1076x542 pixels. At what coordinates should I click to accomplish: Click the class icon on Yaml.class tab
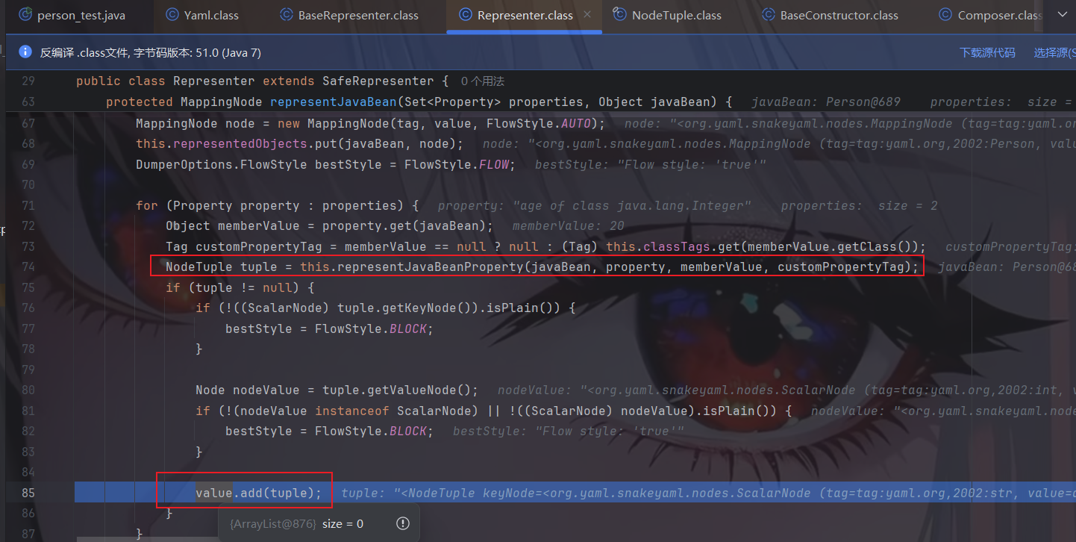click(172, 15)
